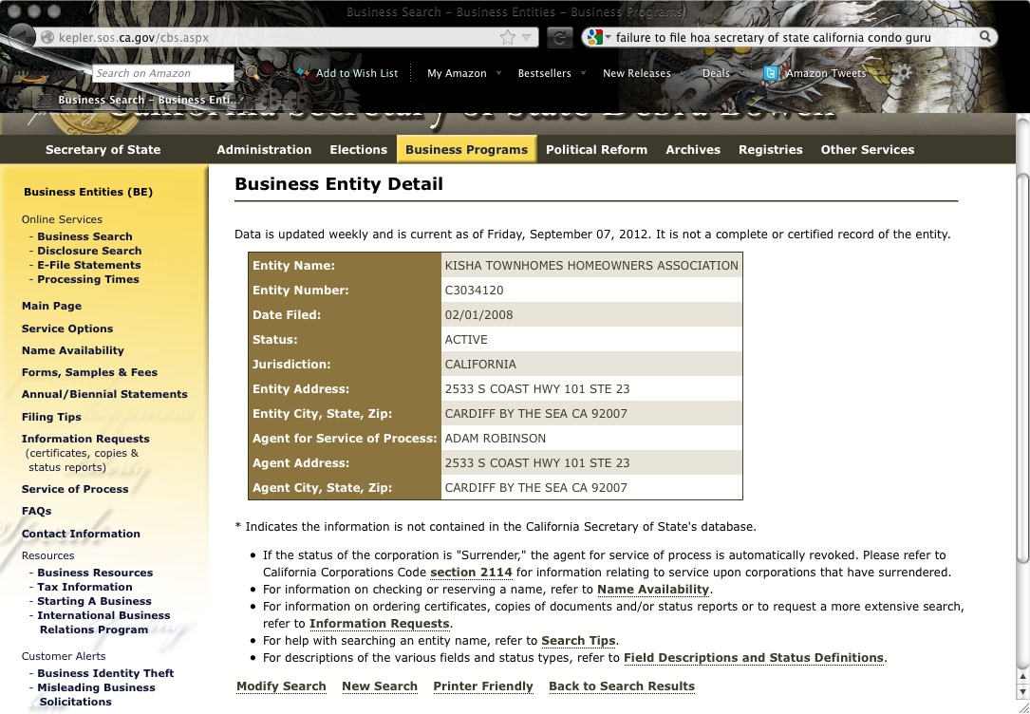Click New Search

(x=380, y=686)
